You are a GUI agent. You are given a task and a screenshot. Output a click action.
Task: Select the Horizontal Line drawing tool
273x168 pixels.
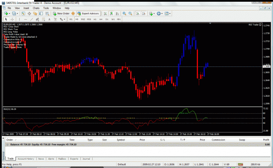[25, 19]
